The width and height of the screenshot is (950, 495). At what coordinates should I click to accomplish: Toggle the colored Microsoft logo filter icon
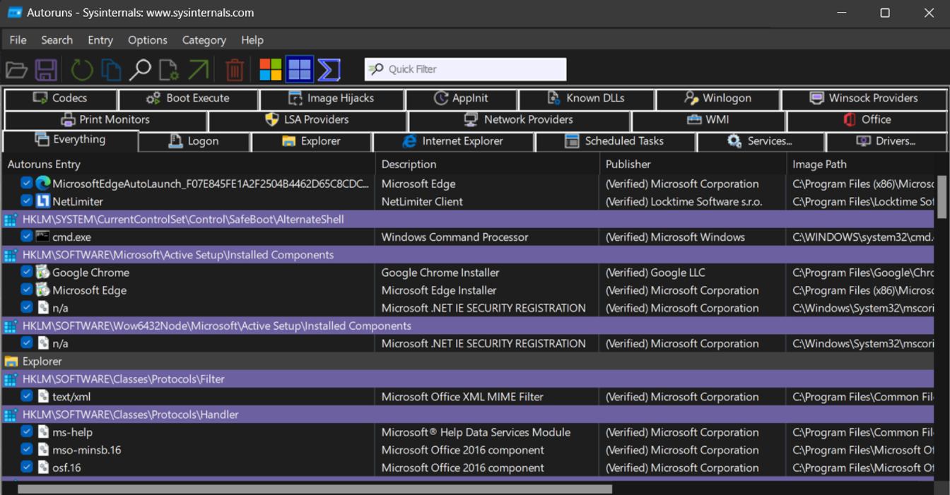pos(270,69)
